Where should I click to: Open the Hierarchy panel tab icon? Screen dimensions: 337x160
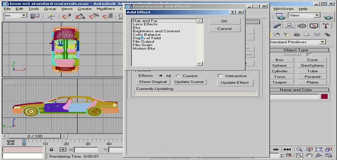coord(290,26)
